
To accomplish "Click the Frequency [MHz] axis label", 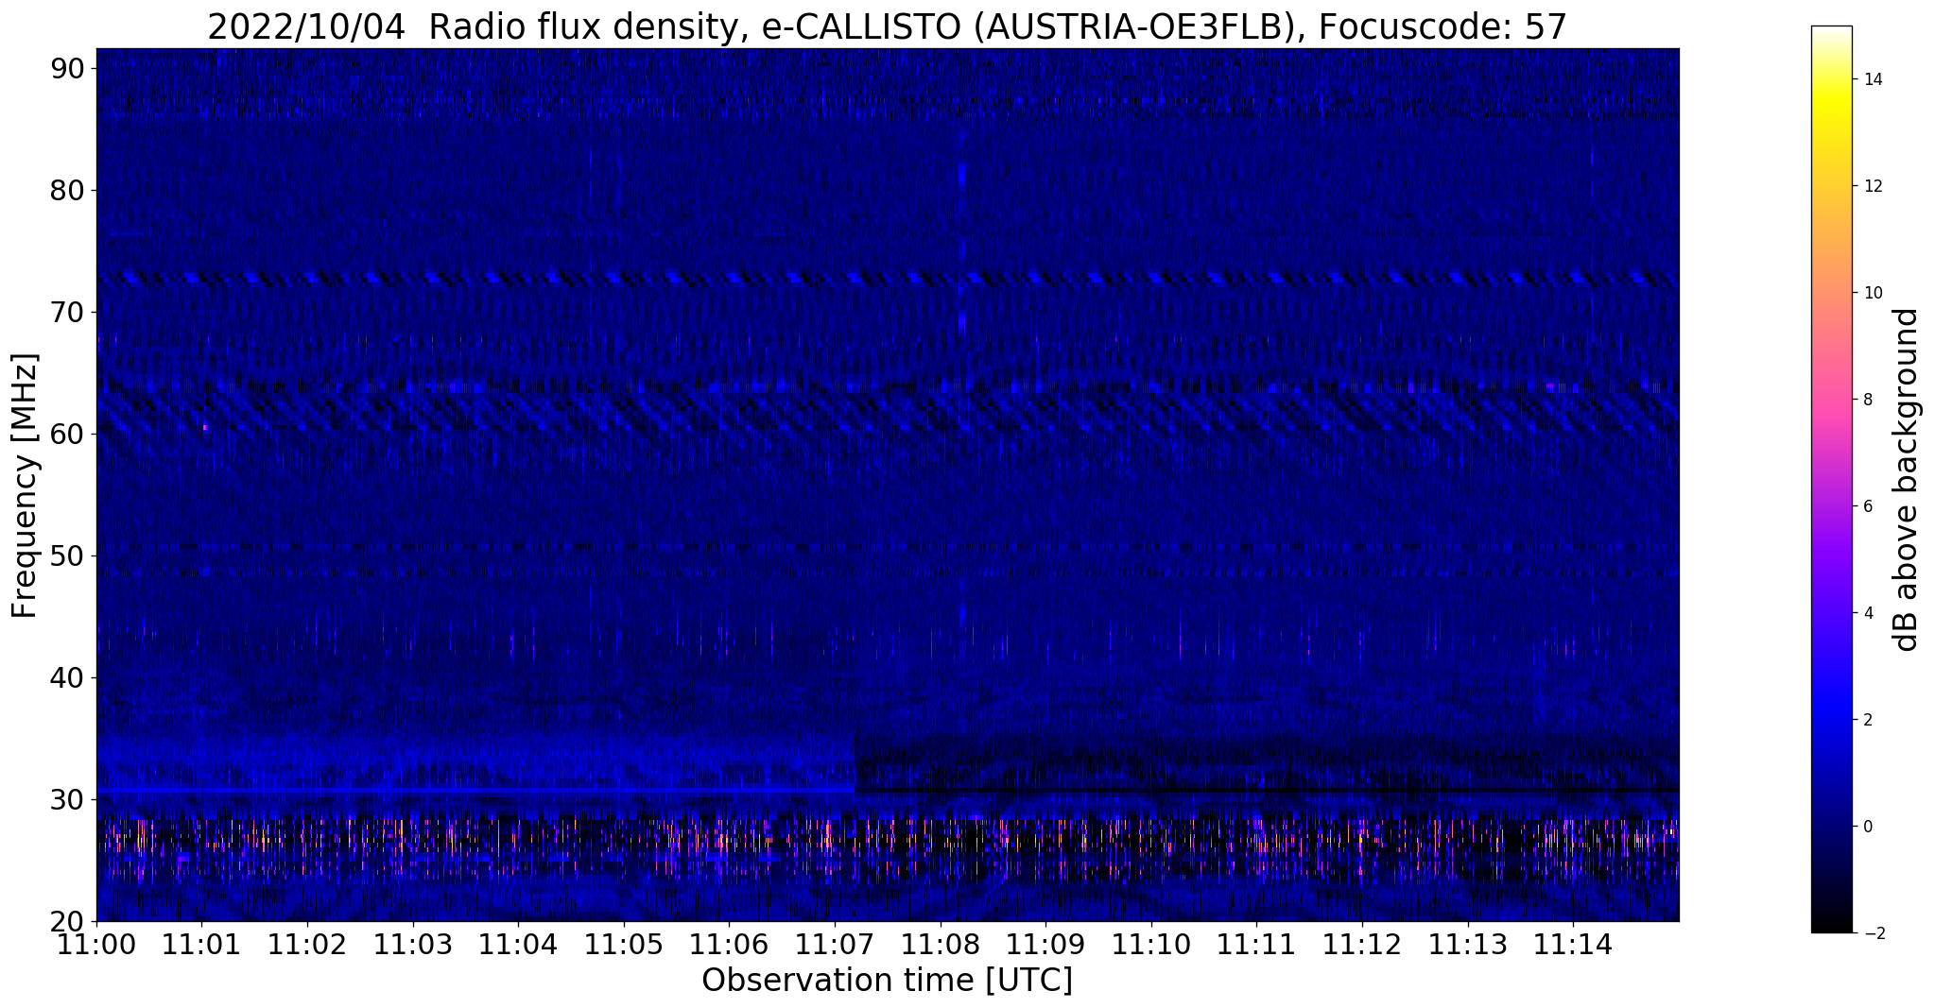I will [x=25, y=486].
